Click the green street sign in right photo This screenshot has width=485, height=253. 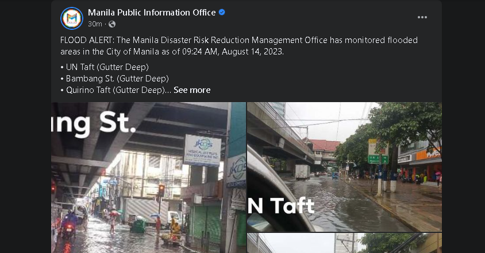pos(378,159)
